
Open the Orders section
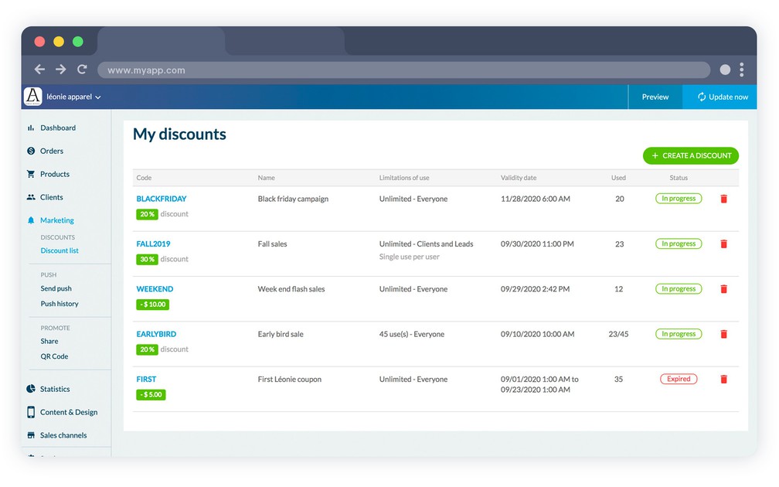point(52,151)
